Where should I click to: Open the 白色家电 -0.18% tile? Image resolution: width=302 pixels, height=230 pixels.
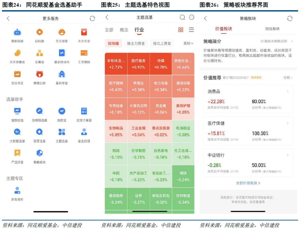[161, 154]
